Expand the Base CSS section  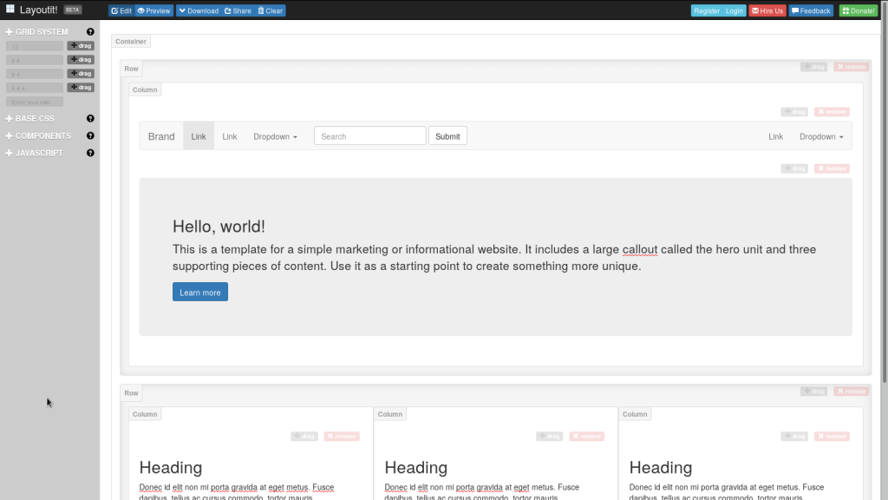(35, 119)
